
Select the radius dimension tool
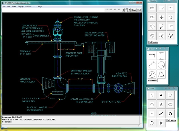(x=161, y=65)
